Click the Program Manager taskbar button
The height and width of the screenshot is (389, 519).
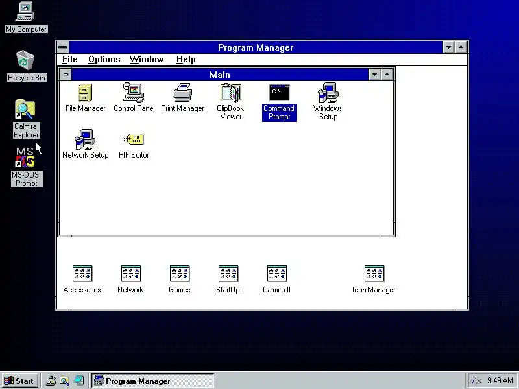tap(153, 381)
